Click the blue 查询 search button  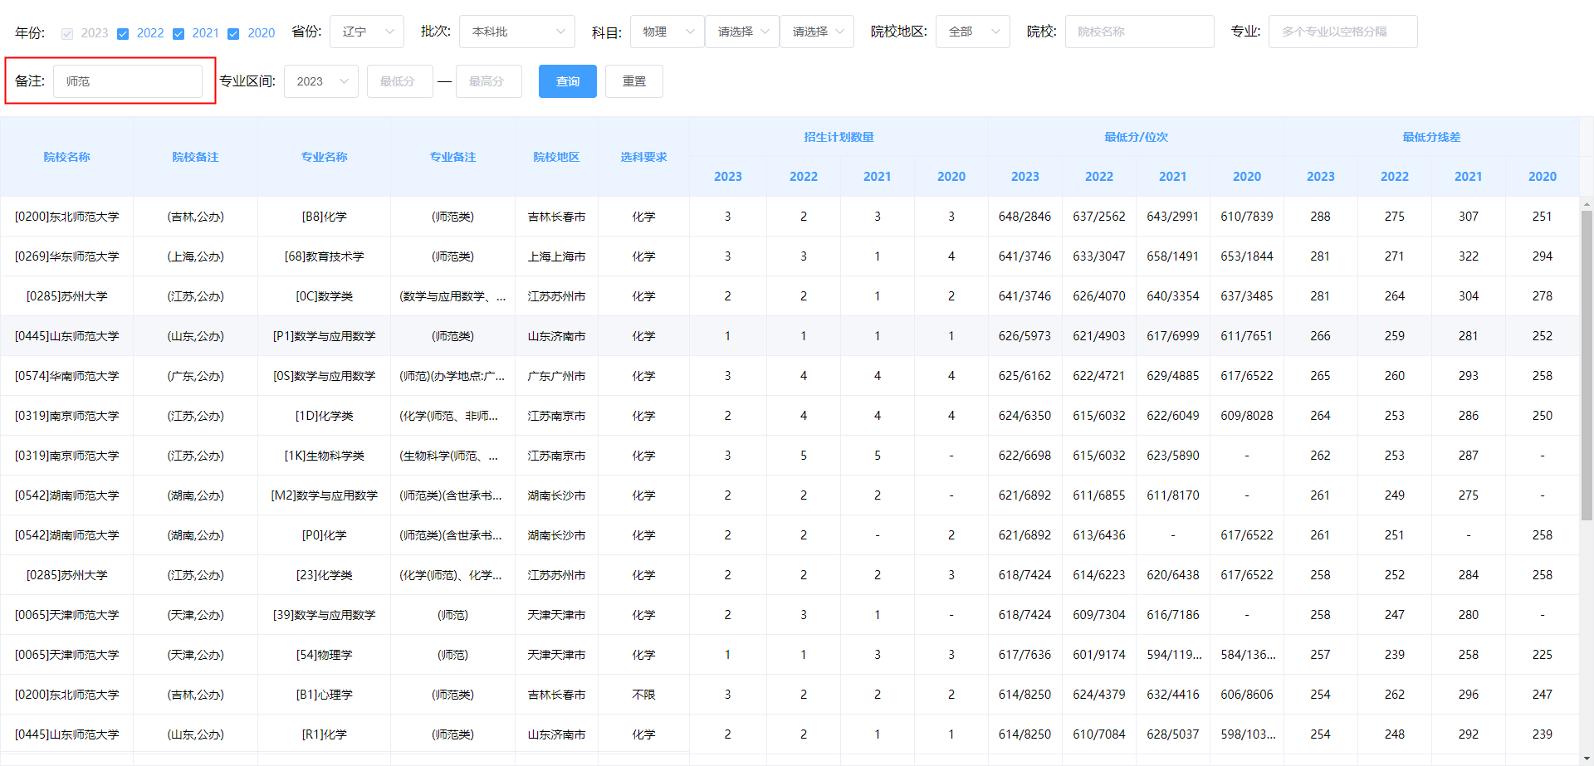pos(567,81)
